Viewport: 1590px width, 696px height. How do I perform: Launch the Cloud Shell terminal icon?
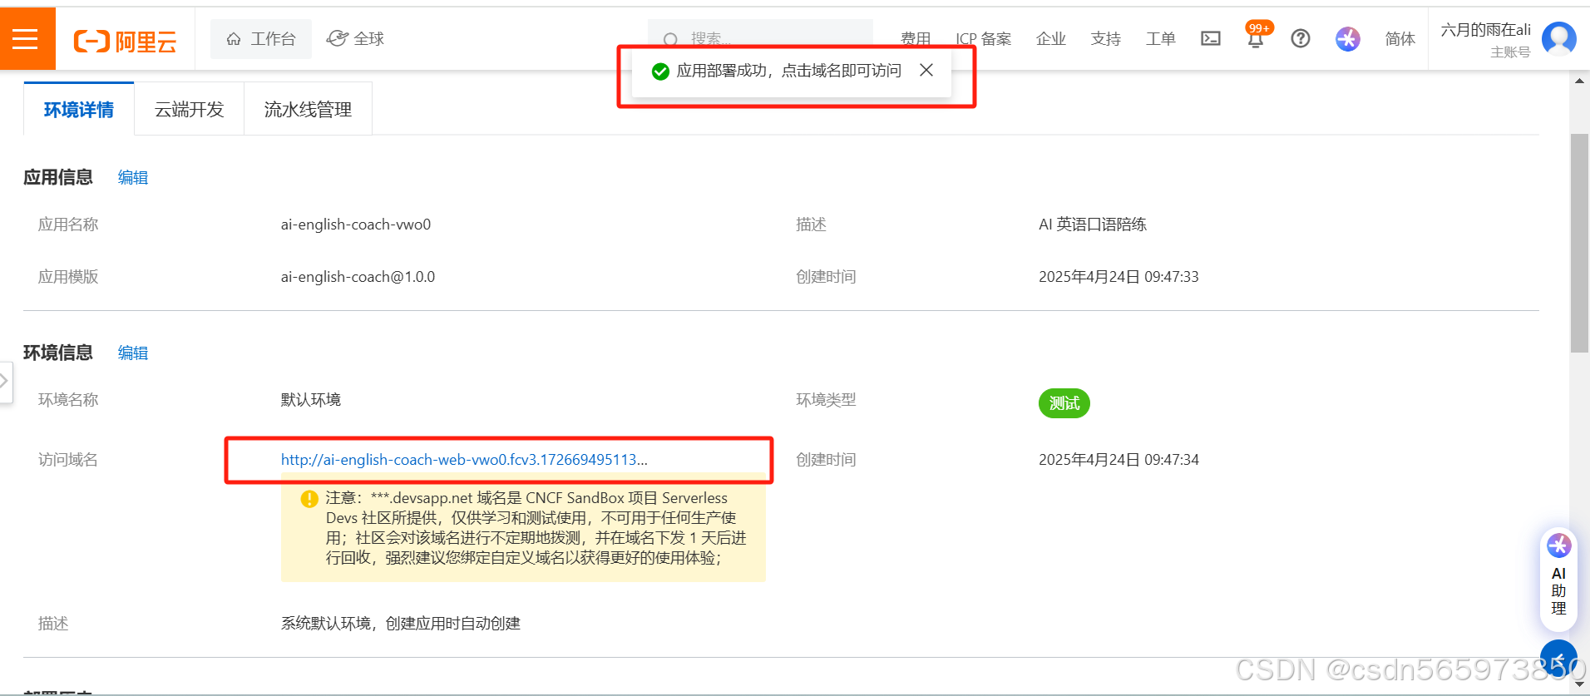click(x=1211, y=39)
